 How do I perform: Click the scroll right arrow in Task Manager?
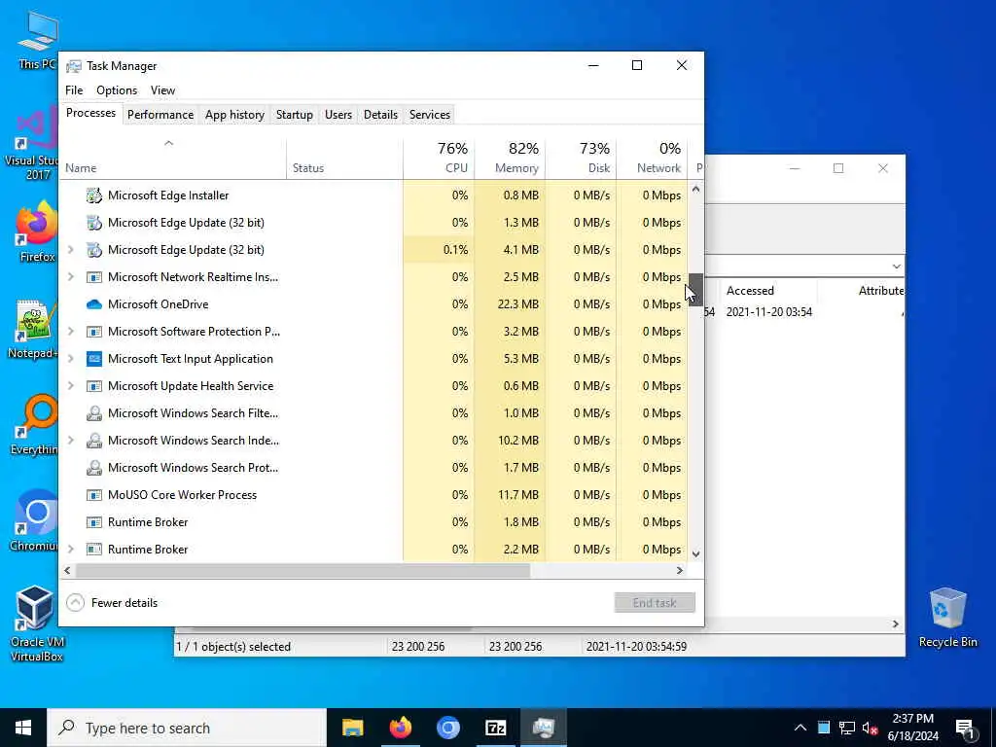click(x=680, y=570)
